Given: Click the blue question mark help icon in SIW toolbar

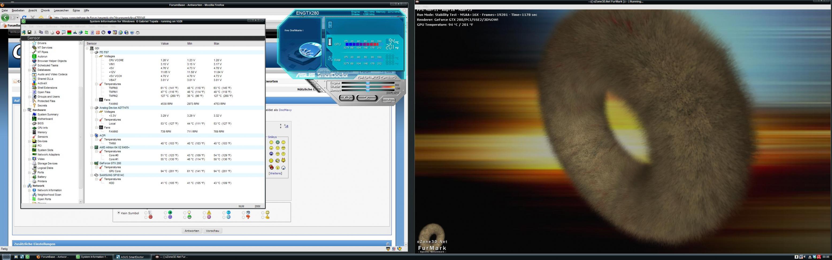Looking at the screenshot, I should [132, 32].
